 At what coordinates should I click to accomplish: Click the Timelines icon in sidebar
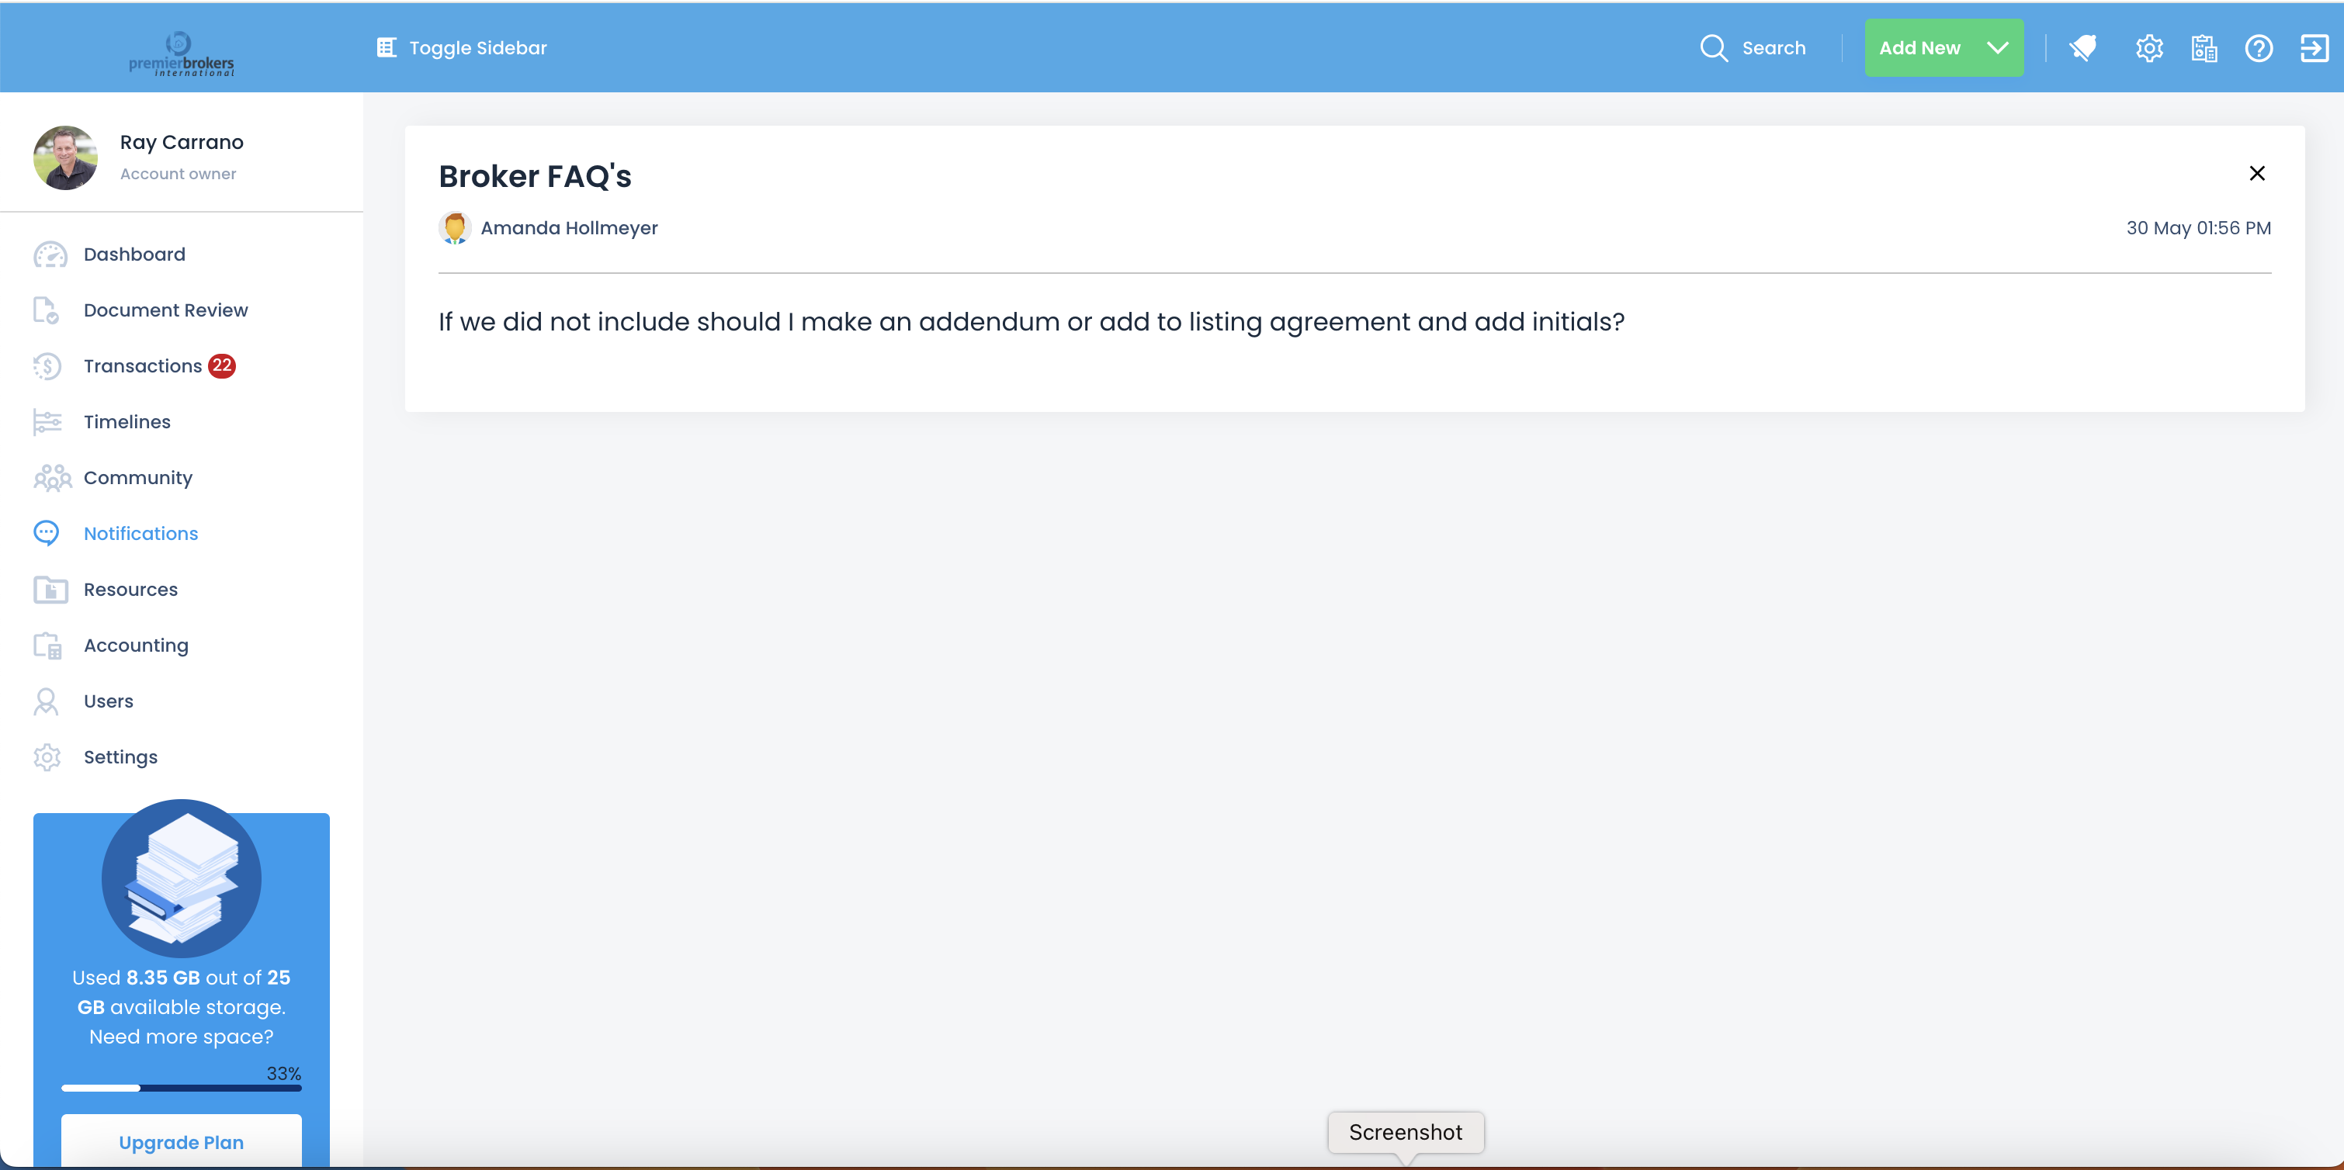click(47, 422)
